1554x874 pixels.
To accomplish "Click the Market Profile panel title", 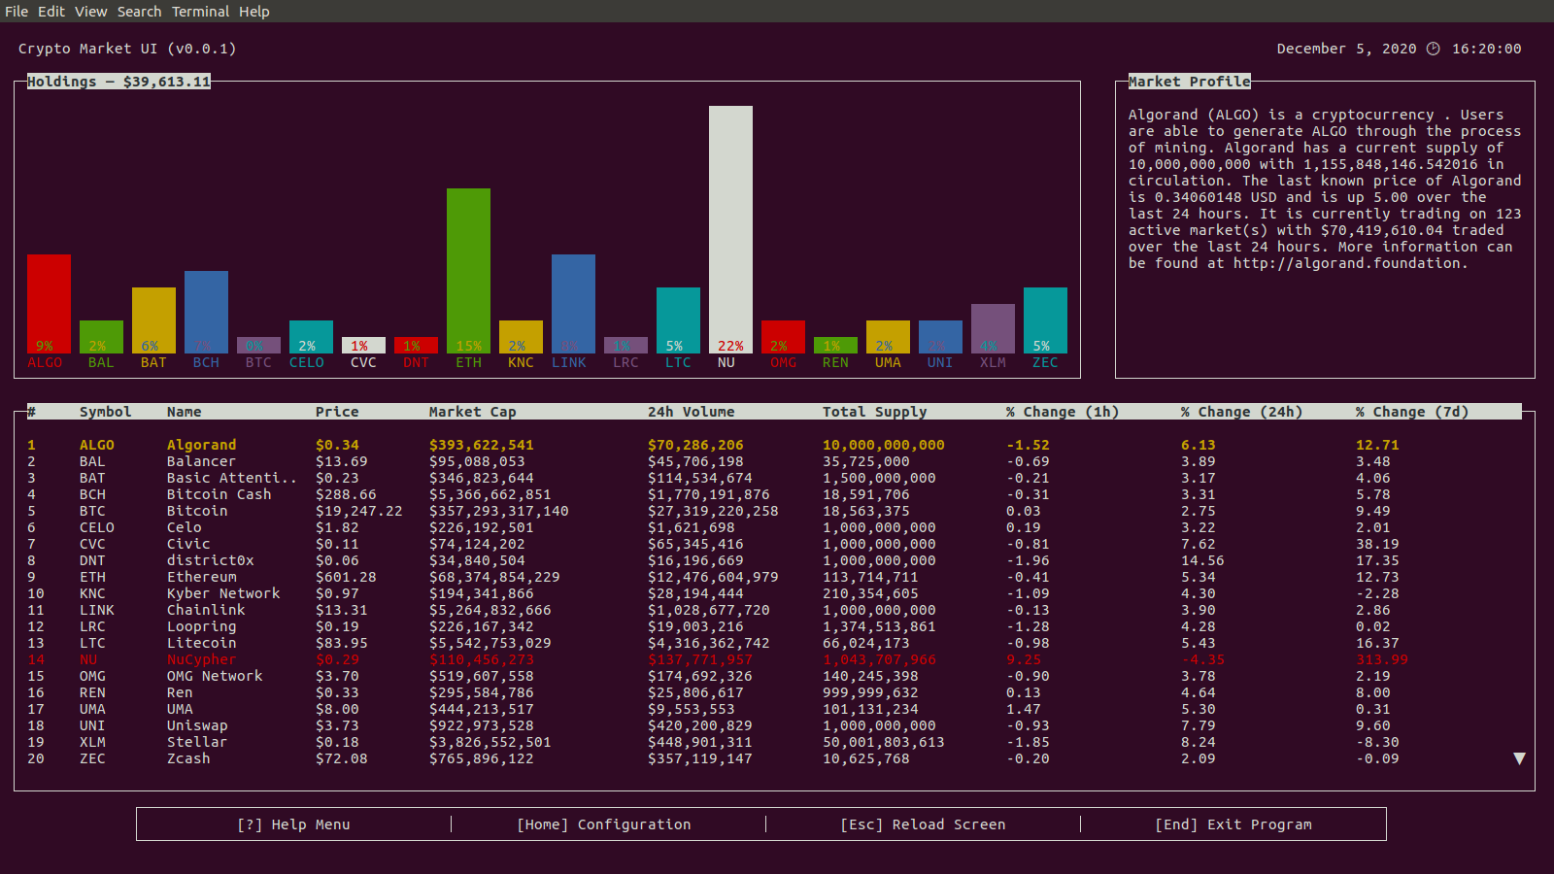I will tap(1190, 82).
